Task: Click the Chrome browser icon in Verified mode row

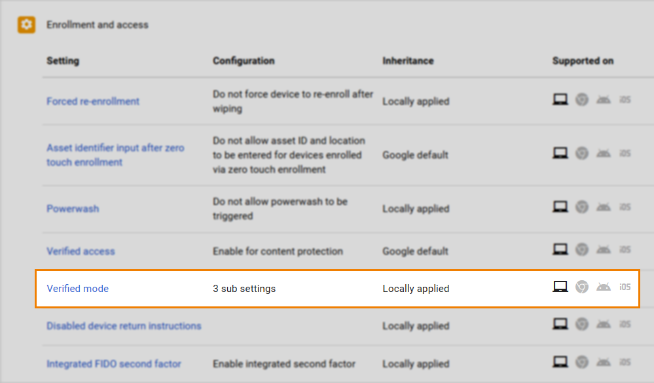Action: (x=582, y=287)
